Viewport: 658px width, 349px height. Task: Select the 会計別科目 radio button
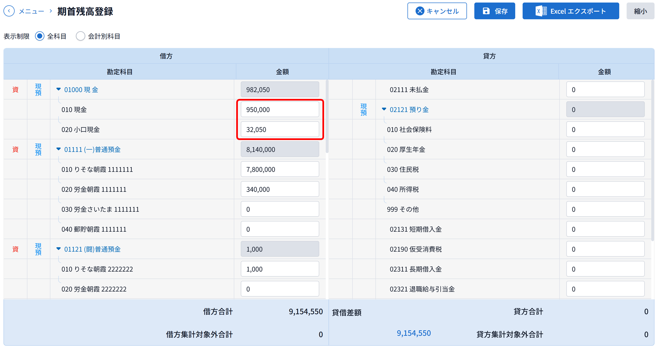pos(81,36)
